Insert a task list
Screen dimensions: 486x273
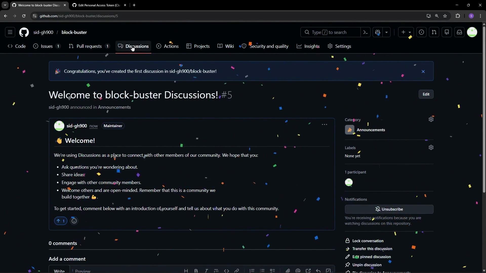[x=272, y=271]
